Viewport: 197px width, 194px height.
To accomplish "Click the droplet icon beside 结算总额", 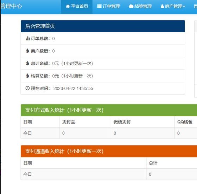I will coord(27,76).
